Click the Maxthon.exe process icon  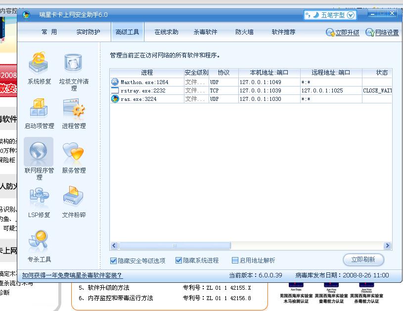pyautogui.click(x=115, y=82)
